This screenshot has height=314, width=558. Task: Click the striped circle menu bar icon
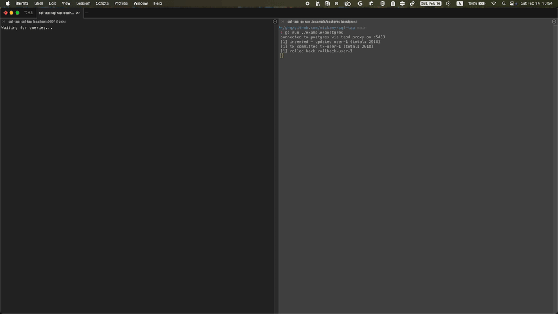(x=402, y=3)
